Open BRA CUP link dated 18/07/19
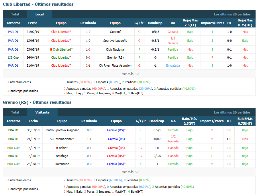 pyautogui.click(x=13, y=148)
